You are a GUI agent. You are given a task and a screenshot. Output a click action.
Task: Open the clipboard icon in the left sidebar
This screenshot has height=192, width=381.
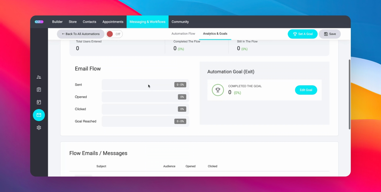point(39,90)
